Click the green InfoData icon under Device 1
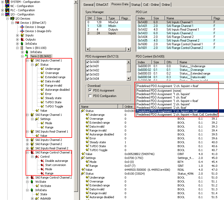The width and height of the screenshot is (224, 200). (x=22, y=44)
